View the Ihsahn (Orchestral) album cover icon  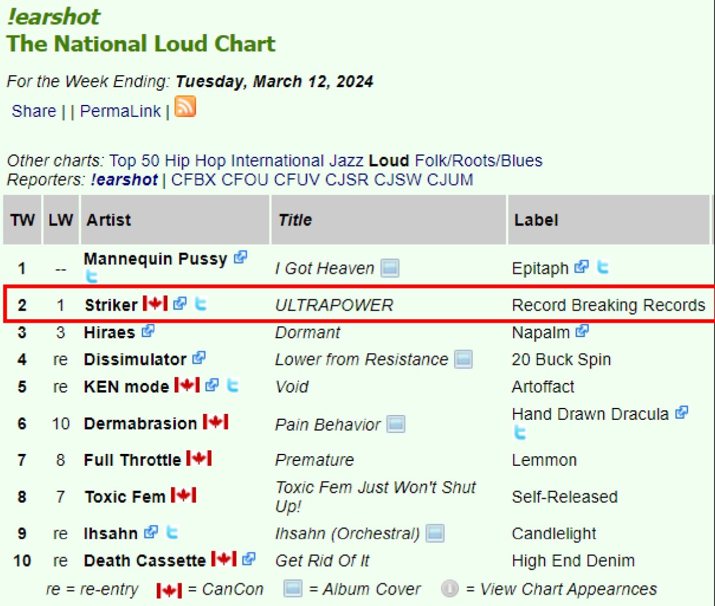coord(435,533)
